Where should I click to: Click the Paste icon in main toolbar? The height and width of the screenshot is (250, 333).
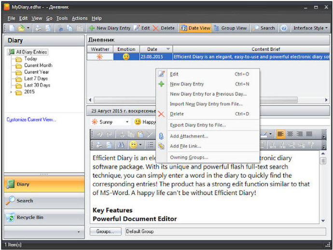coord(80,28)
